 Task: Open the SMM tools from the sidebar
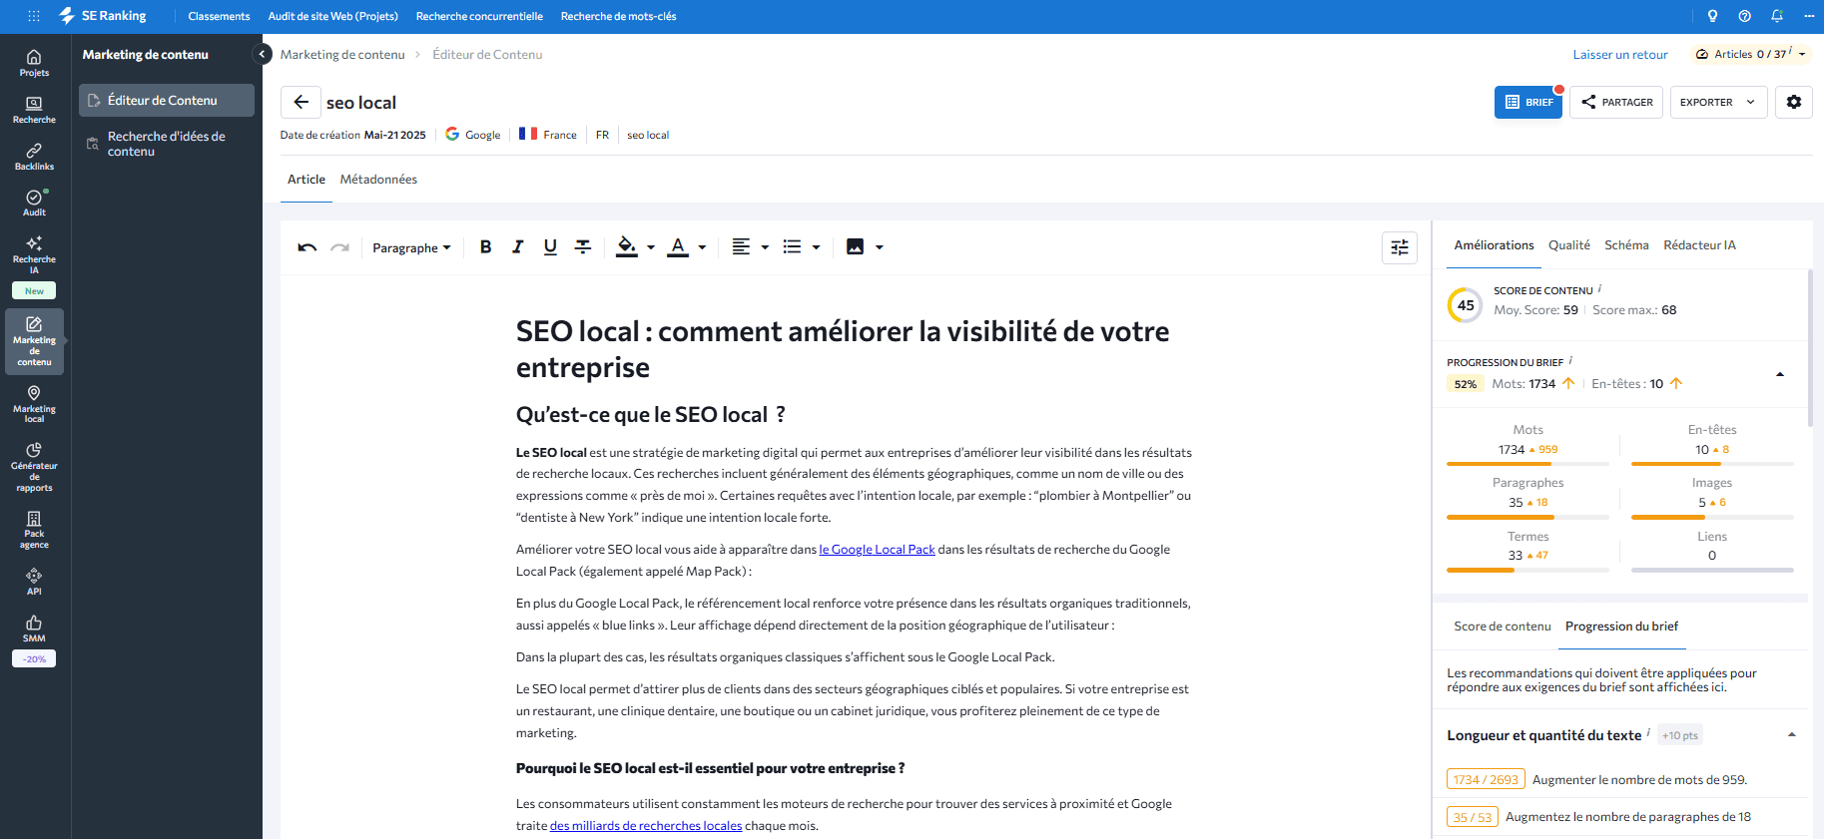point(33,629)
